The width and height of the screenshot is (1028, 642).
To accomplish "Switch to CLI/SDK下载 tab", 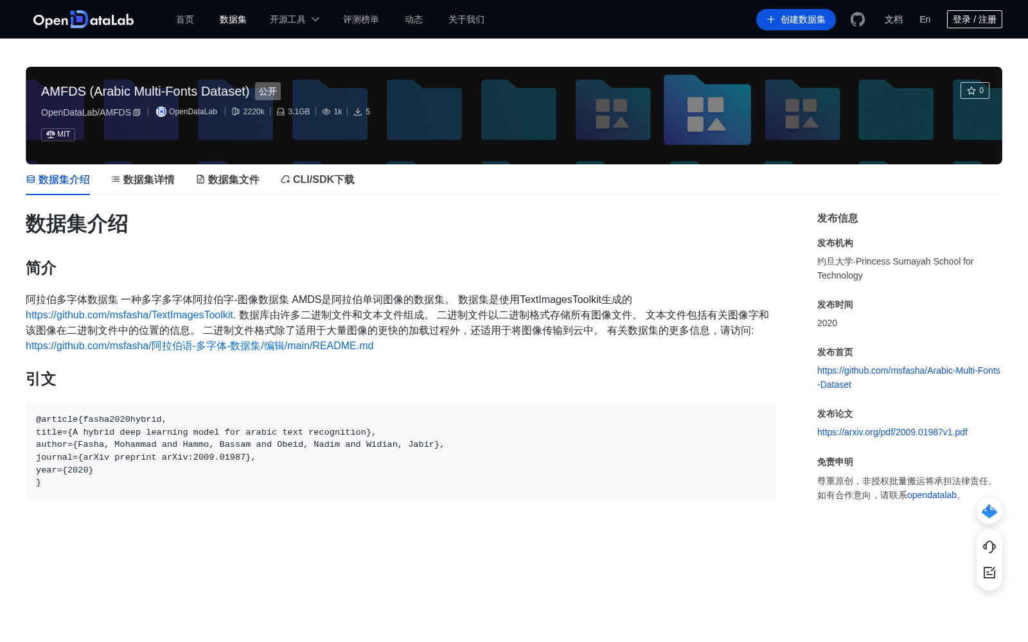I will (x=317, y=180).
